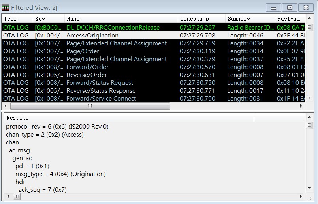
Task: Select the ack_seq = 7 (0x7) line
Action: pyautogui.click(x=43, y=190)
